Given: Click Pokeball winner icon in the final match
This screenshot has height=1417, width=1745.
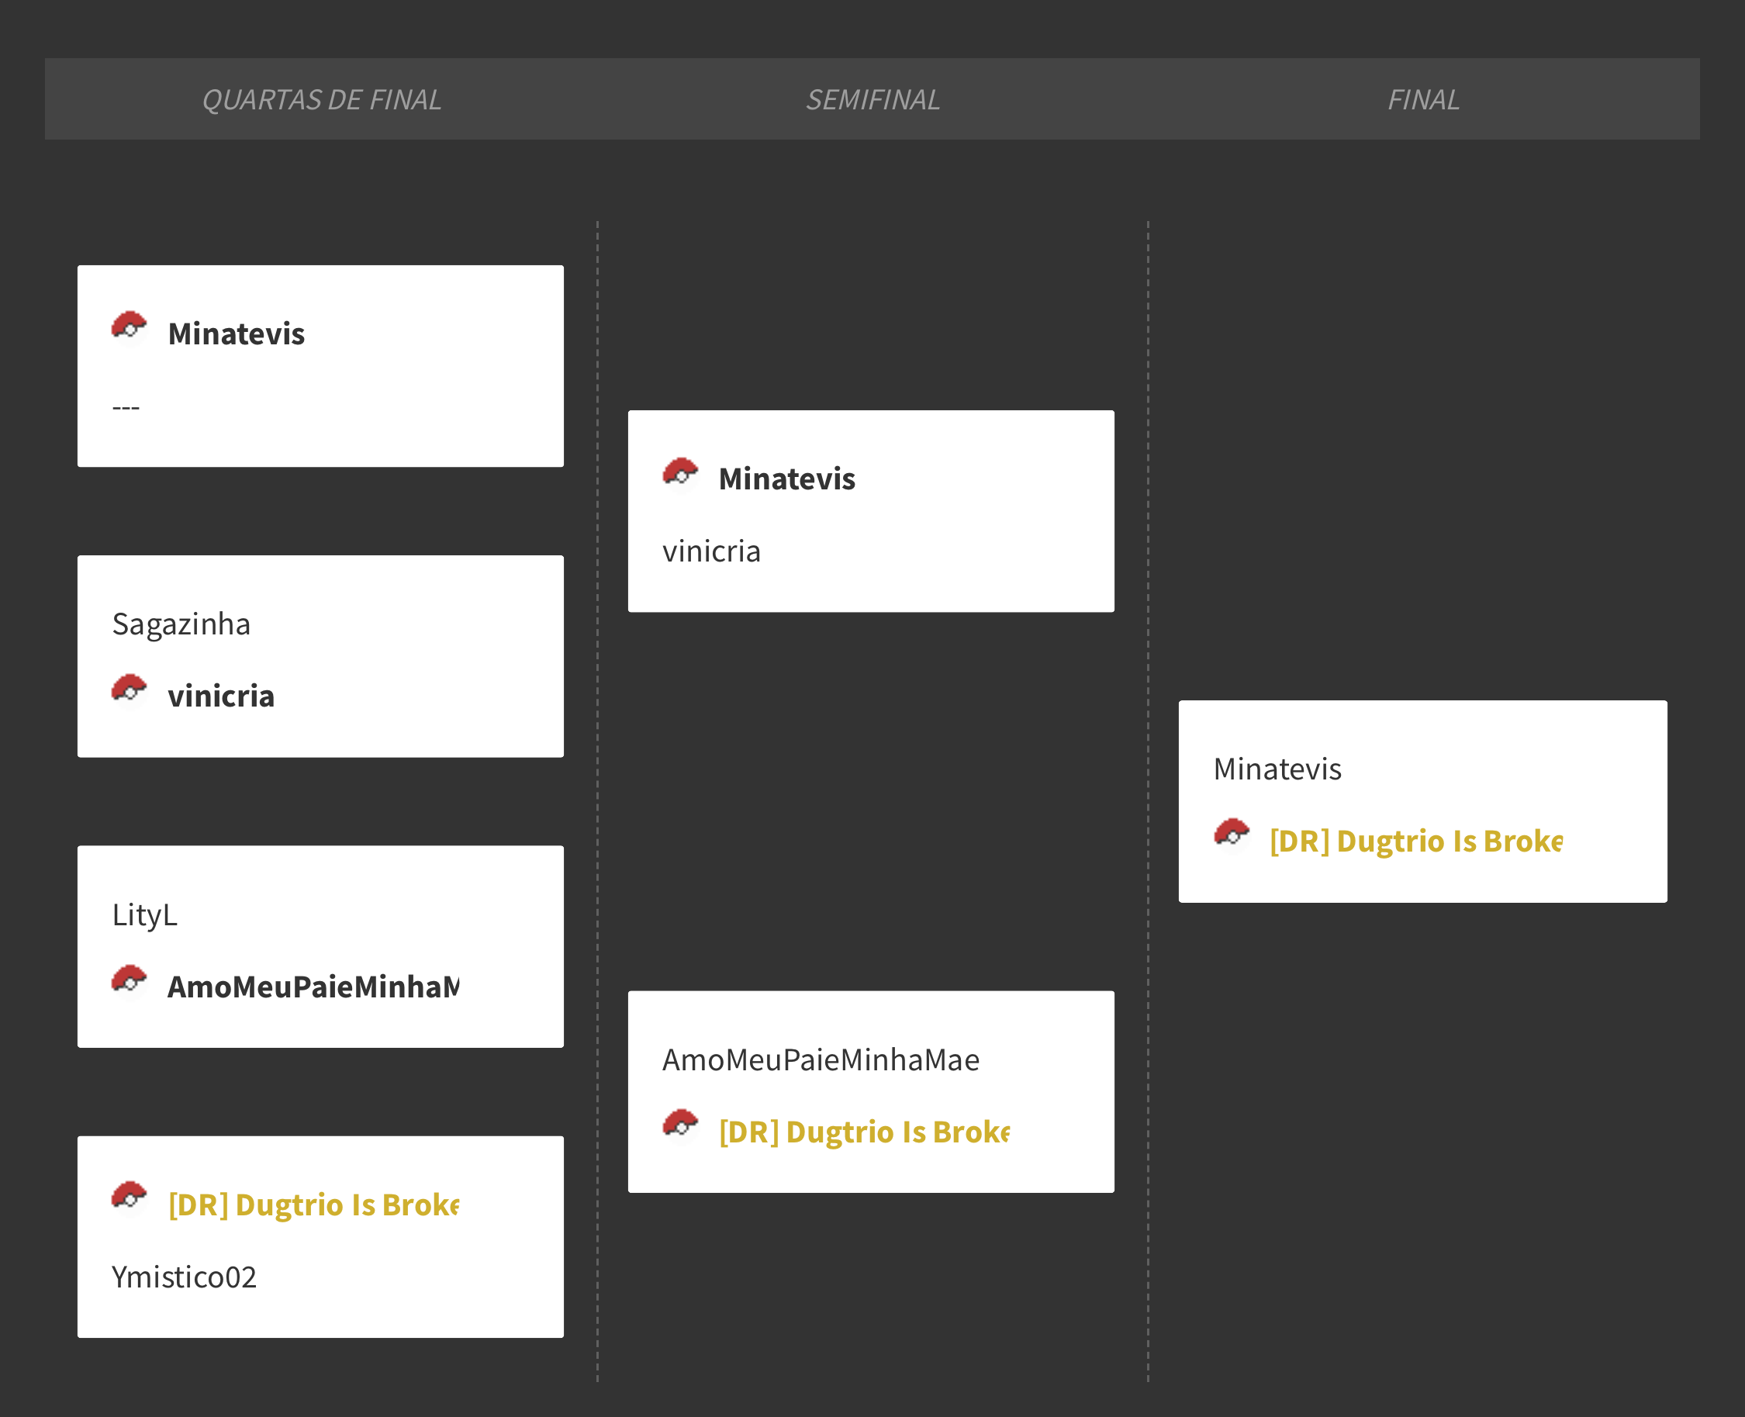Looking at the screenshot, I should coord(1231,835).
